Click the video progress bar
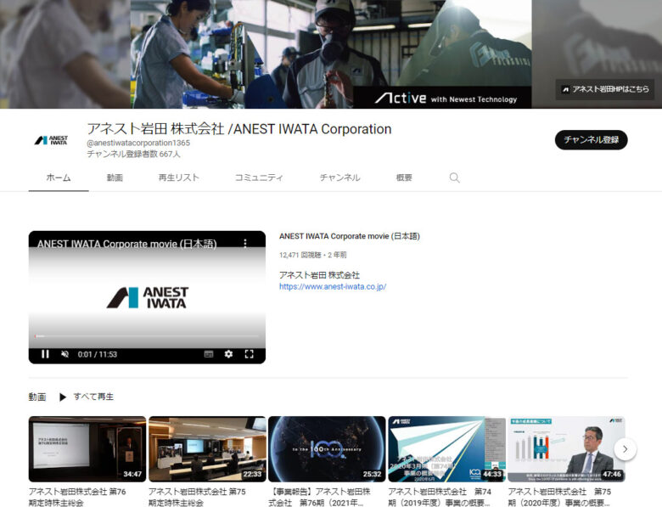The height and width of the screenshot is (507, 662). click(x=147, y=336)
